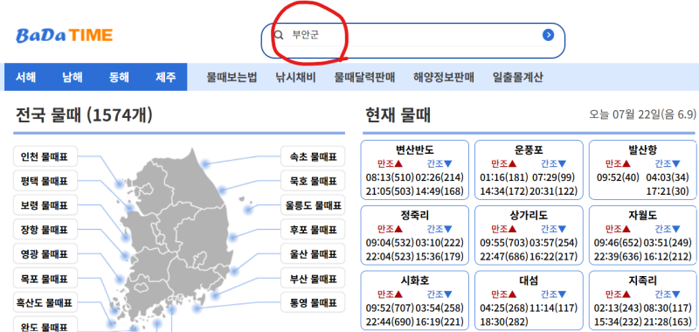
Task: Click 운풍포 high tide 01:16(181)
Action: pyautogui.click(x=504, y=178)
